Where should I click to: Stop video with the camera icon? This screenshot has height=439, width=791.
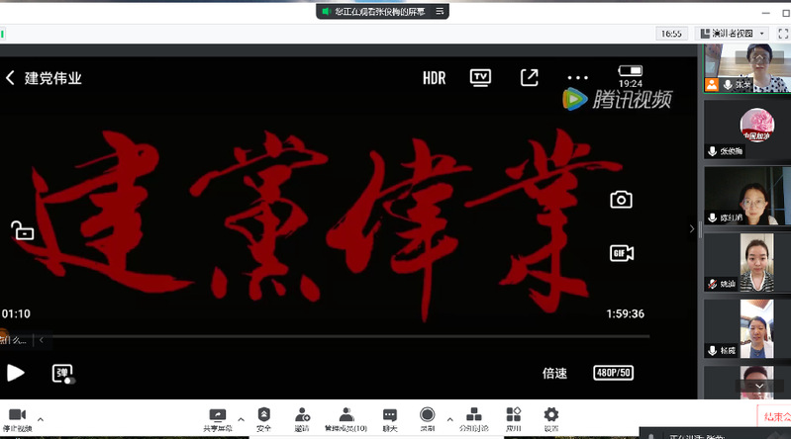point(17,415)
